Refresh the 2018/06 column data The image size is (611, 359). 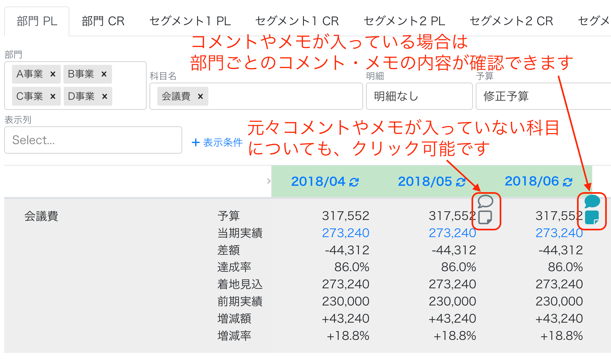568,182
